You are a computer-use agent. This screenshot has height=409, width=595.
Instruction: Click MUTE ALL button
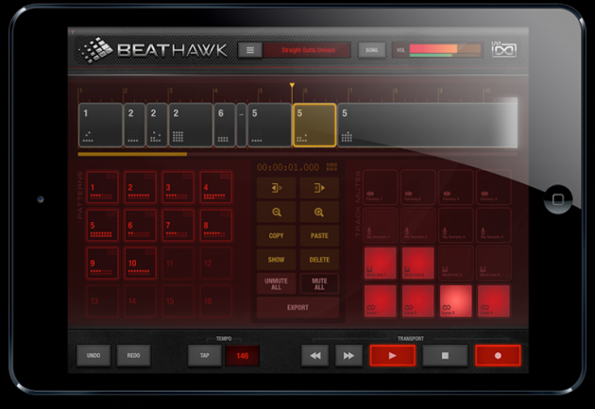click(319, 283)
